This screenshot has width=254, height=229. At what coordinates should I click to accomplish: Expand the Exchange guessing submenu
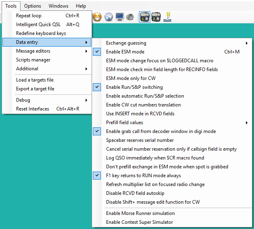172,43
